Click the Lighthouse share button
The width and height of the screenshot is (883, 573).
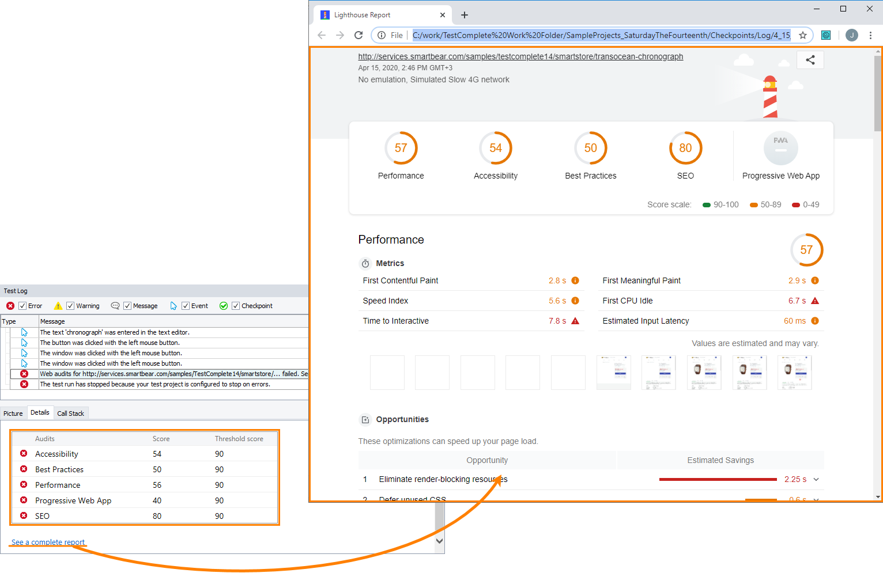[810, 60]
